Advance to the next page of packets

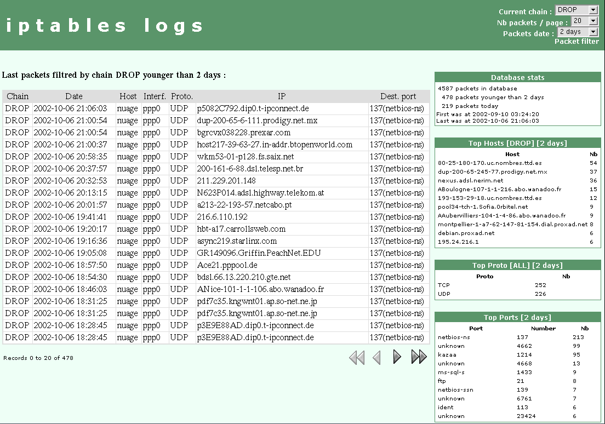(397, 357)
